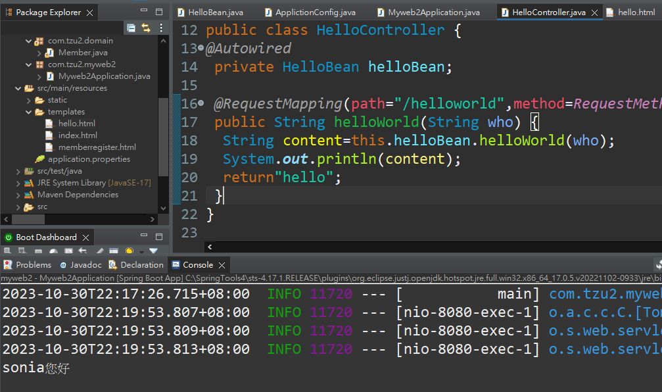Close the Package Explorer tab

click(x=89, y=12)
